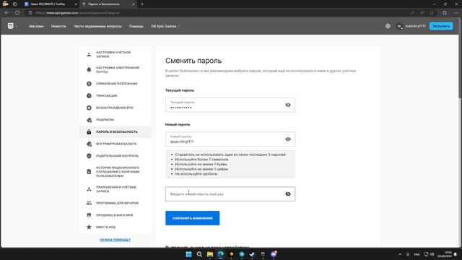The image size is (462, 260).
Task: Show the confirm password via eye icon
Action: [288, 194]
